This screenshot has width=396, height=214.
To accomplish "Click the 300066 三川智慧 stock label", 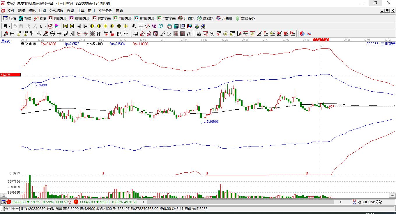I will pos(381,44).
